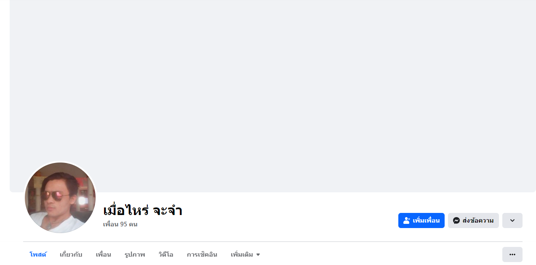Viewport: 536px width, 265px height.
Task: Show the การเช็คอิน tab
Action: click(202, 255)
